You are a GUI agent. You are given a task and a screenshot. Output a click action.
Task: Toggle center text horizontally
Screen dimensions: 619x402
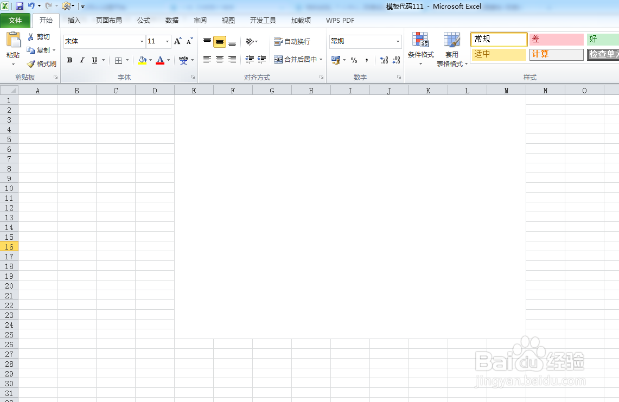click(220, 59)
